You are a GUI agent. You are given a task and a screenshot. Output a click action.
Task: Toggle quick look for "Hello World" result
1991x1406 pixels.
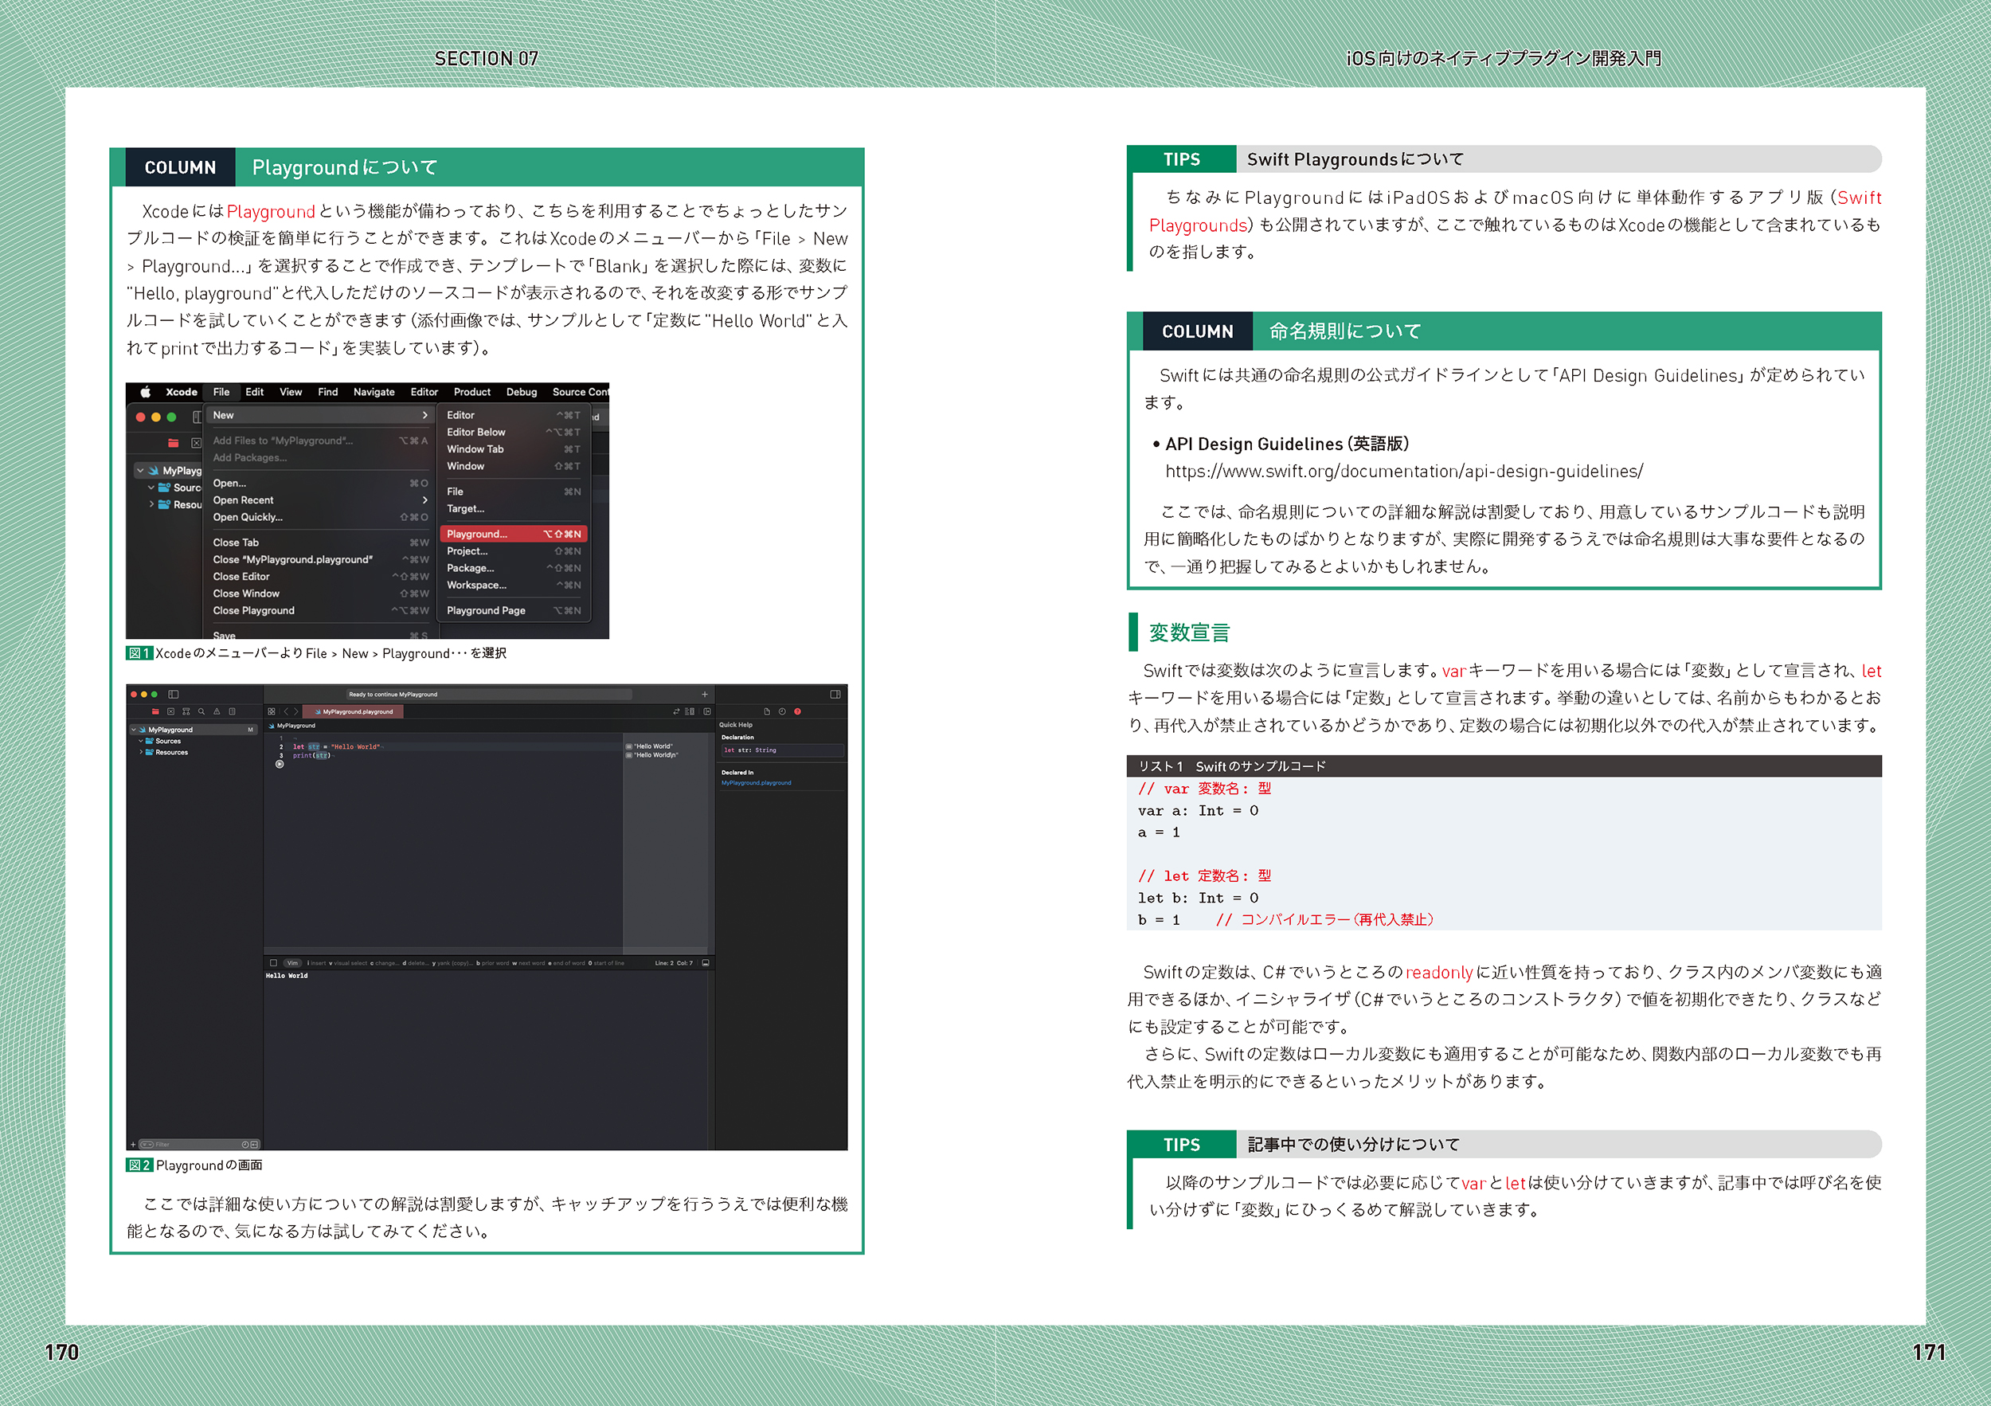pos(628,746)
